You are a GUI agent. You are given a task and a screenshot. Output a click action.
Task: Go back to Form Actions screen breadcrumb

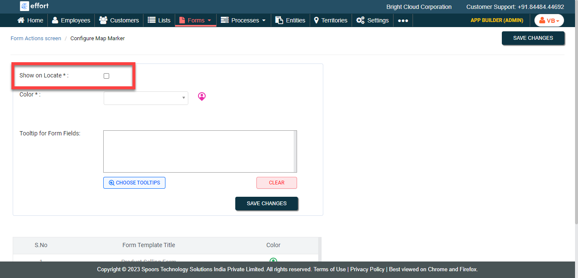(36, 39)
